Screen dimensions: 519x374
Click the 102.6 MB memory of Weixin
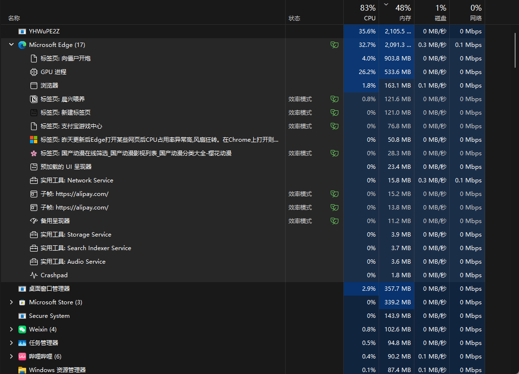(397, 329)
